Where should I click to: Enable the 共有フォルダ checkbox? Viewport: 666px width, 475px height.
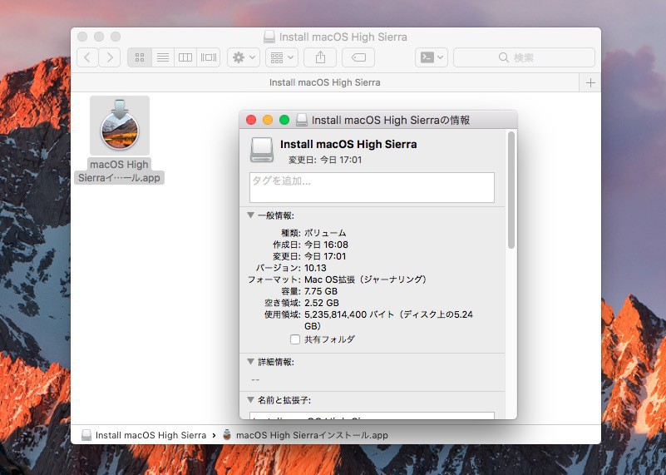pos(295,339)
